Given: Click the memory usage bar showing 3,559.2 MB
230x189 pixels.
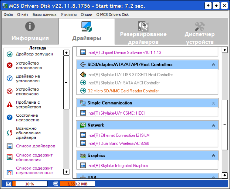Looking at the screenshot, I should pyautogui.click(x=77, y=184).
